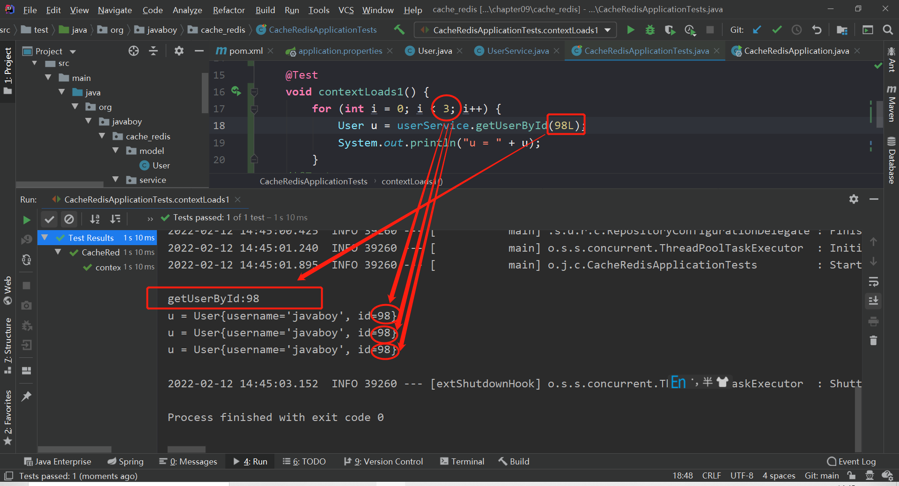Search everywhere with the magnifier icon
899x486 pixels.
[887, 30]
